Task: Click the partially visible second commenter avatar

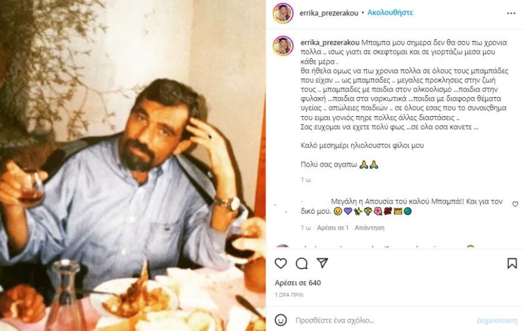Action: point(283,246)
